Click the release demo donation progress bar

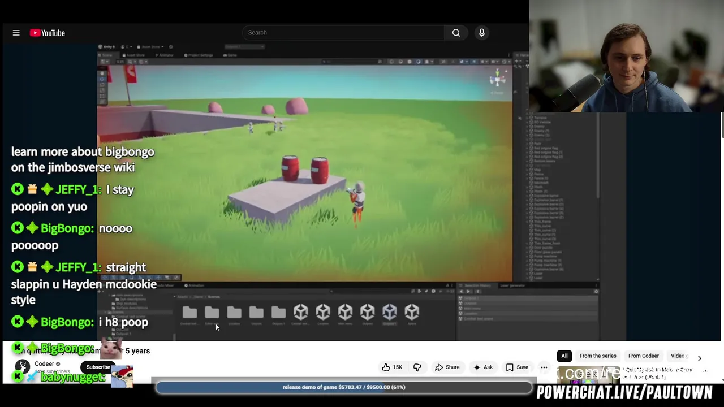pos(343,387)
